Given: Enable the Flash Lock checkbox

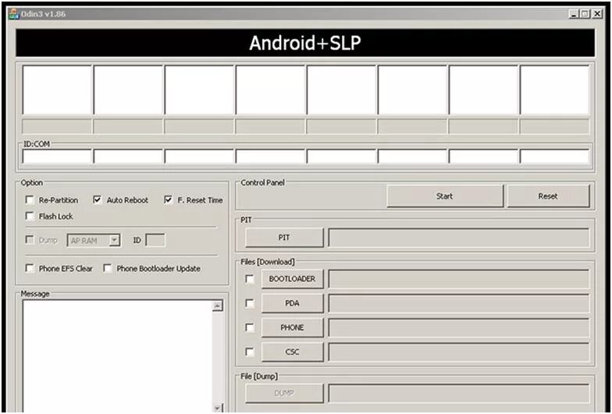Looking at the screenshot, I should (30, 216).
